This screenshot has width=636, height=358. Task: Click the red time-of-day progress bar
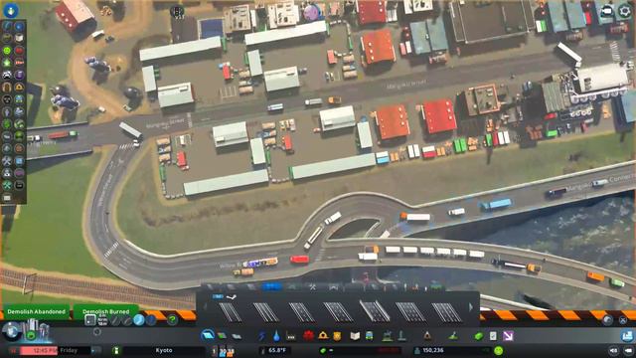(x=39, y=350)
